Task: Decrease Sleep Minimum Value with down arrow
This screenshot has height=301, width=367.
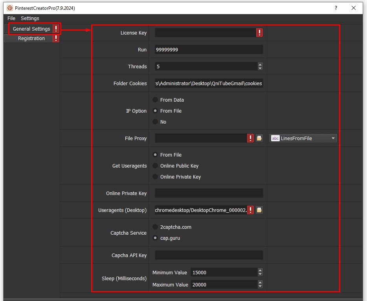Action: (x=260, y=274)
